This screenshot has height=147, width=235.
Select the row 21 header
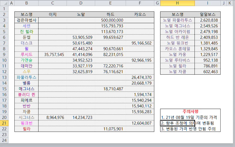coord(4,123)
